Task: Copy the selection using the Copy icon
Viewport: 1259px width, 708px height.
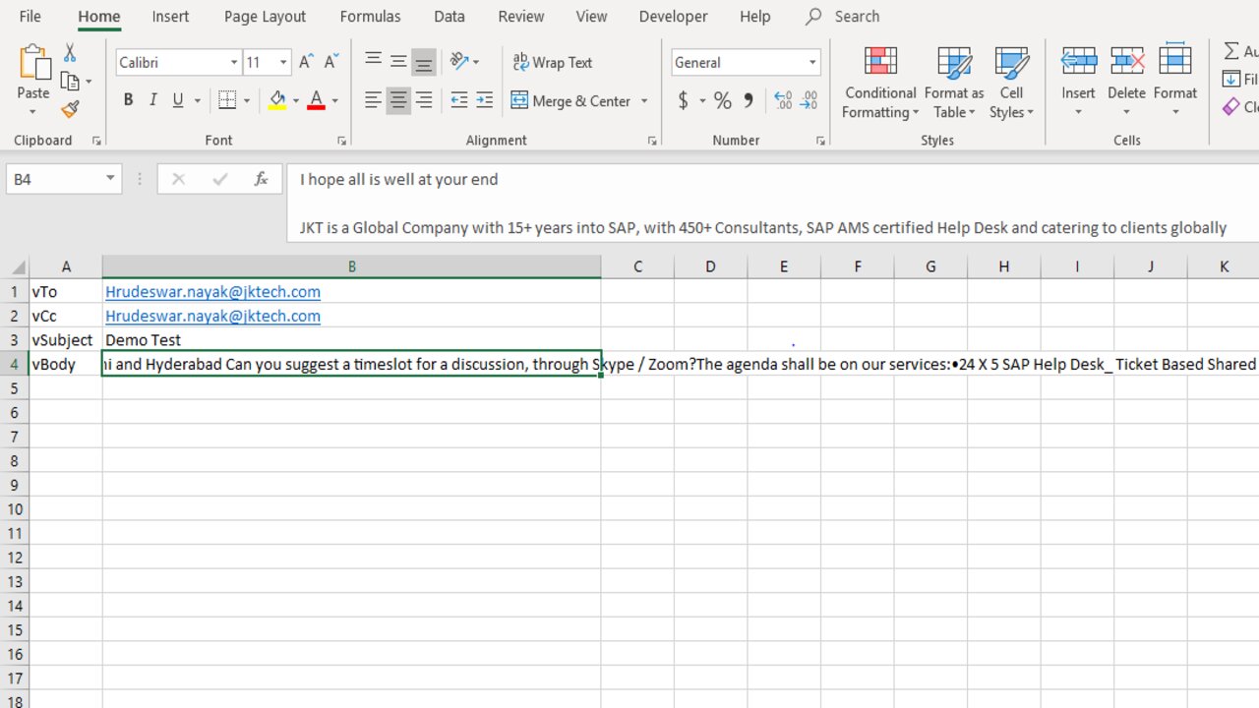Action: coord(70,82)
